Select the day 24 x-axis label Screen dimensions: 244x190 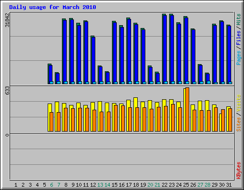point(179,185)
